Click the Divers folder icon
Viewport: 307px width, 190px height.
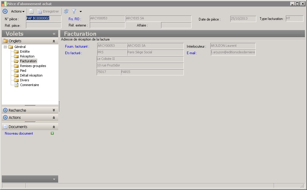16,80
